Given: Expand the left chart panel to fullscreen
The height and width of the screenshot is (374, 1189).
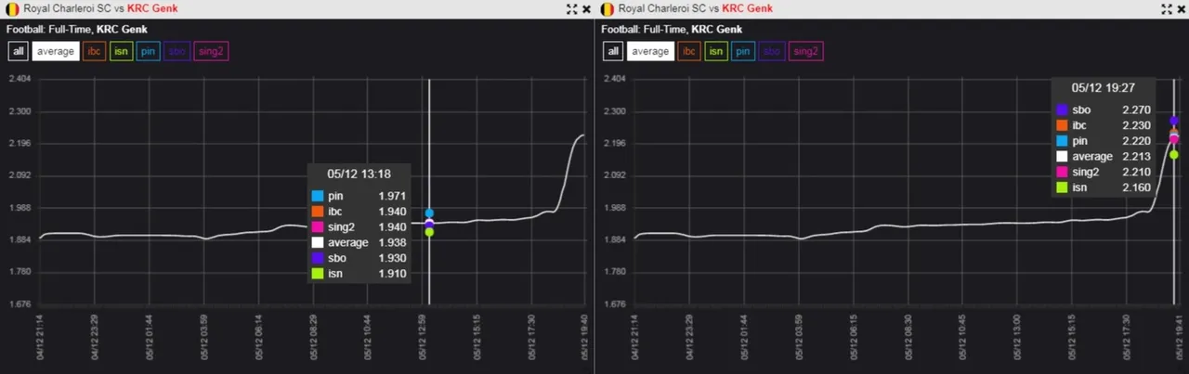Looking at the screenshot, I should tap(571, 8).
